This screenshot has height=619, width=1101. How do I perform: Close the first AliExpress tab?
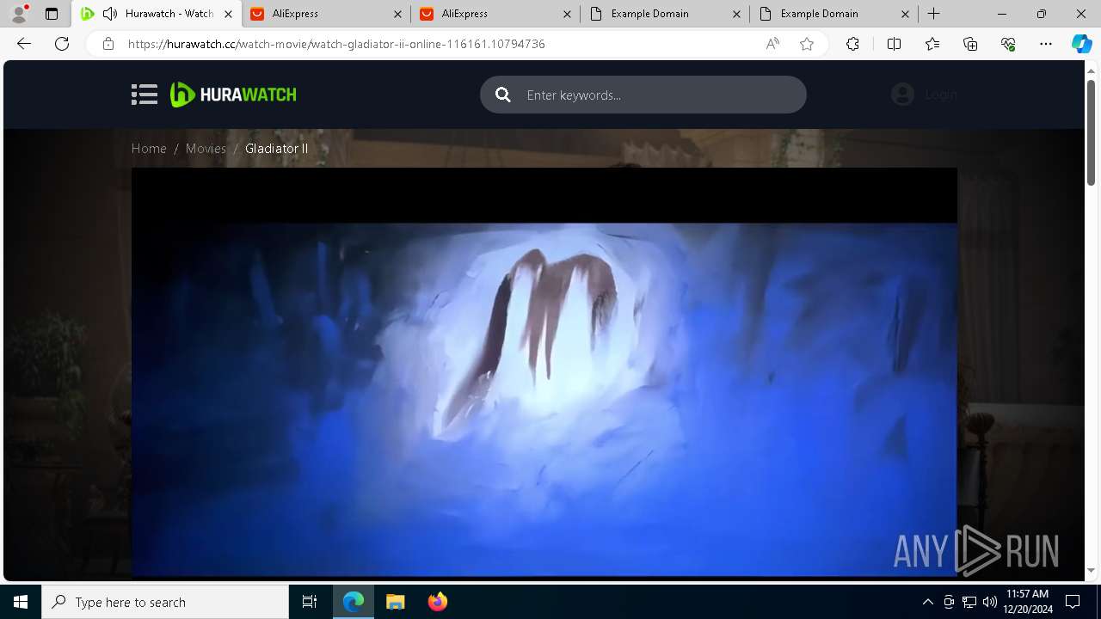tap(397, 14)
